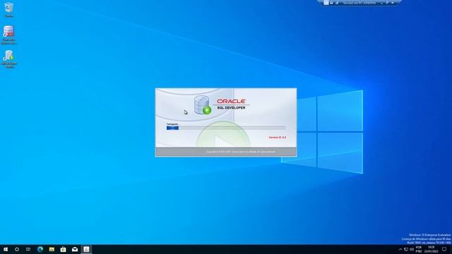The width and height of the screenshot is (452, 254).
Task: Minimize the remote session connection bar
Action: tap(381, 3)
